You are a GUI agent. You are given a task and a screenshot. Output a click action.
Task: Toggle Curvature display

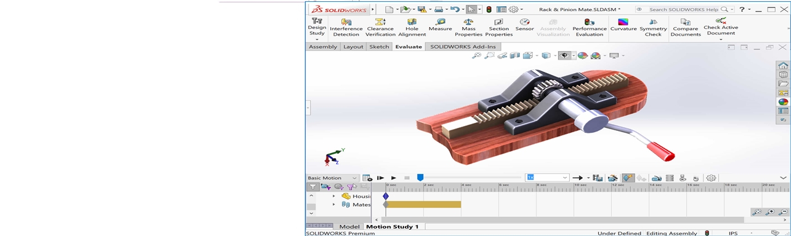623,25
